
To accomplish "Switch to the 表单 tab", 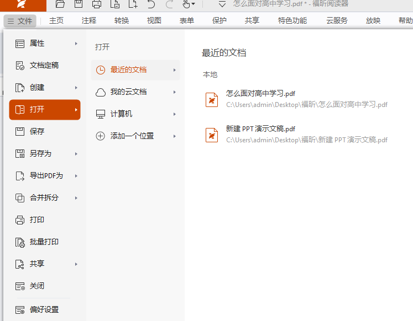I will tap(187, 20).
